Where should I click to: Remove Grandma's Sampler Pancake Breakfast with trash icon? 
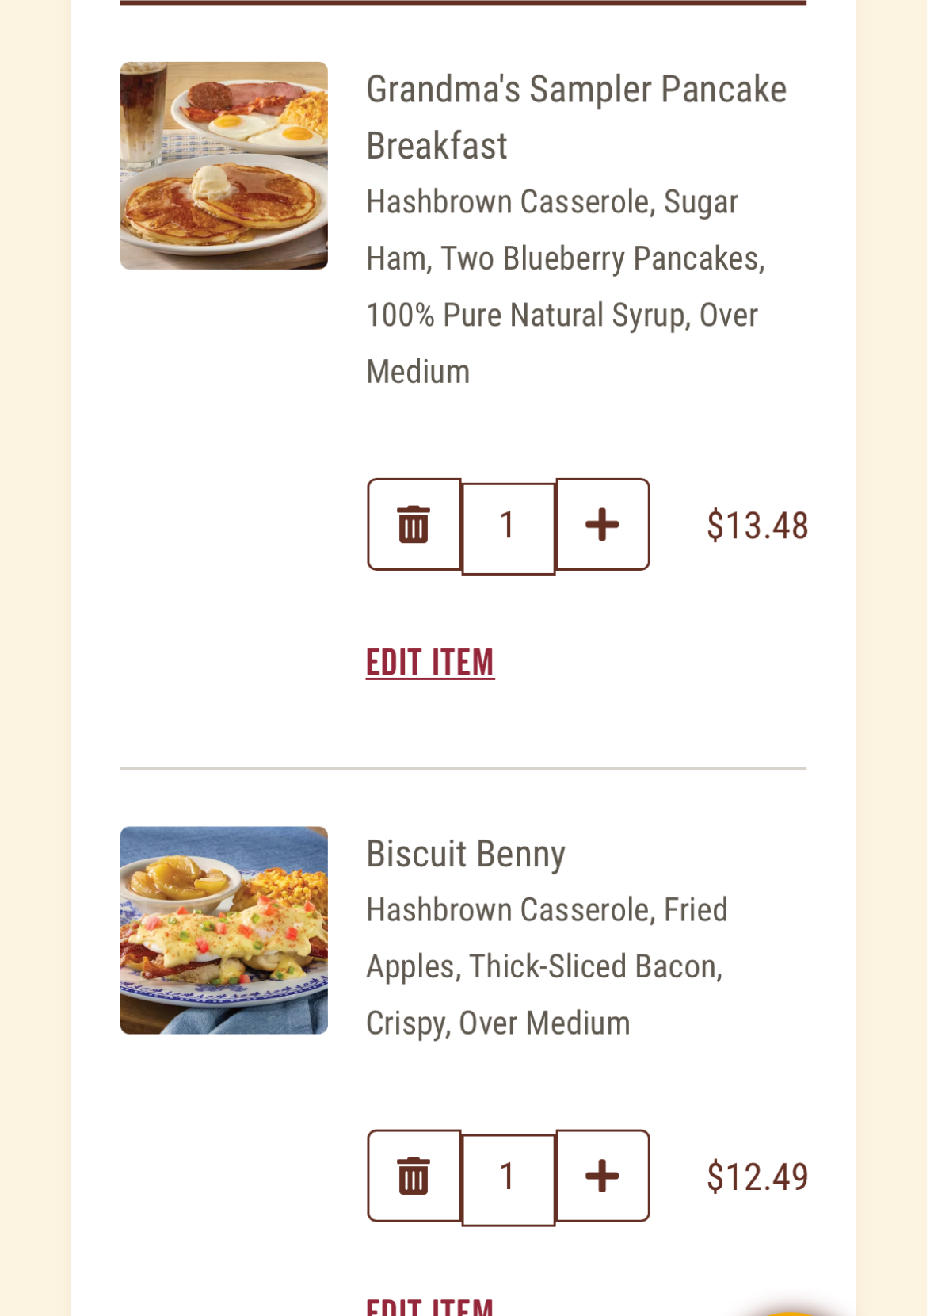point(414,524)
